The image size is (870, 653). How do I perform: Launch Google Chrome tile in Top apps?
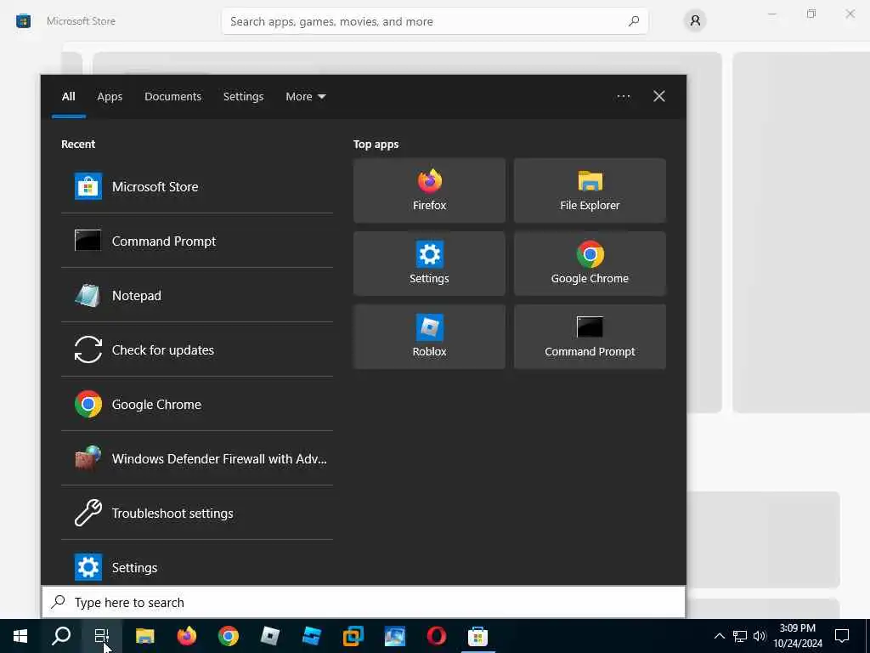[x=590, y=264]
